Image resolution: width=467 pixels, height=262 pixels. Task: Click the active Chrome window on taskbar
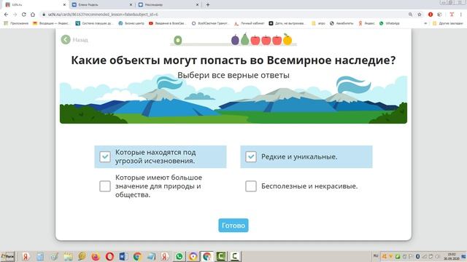point(207,256)
